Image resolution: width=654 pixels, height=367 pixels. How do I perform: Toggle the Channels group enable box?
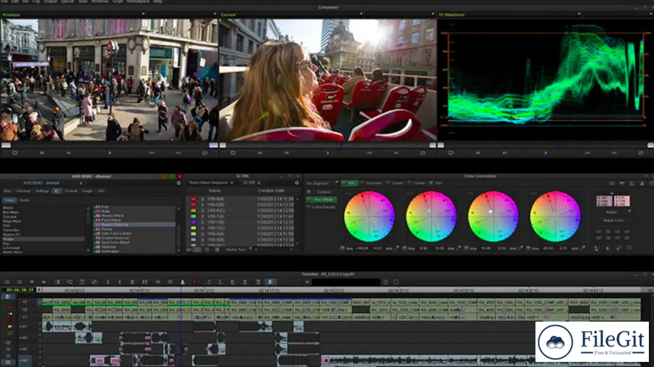coord(362,183)
